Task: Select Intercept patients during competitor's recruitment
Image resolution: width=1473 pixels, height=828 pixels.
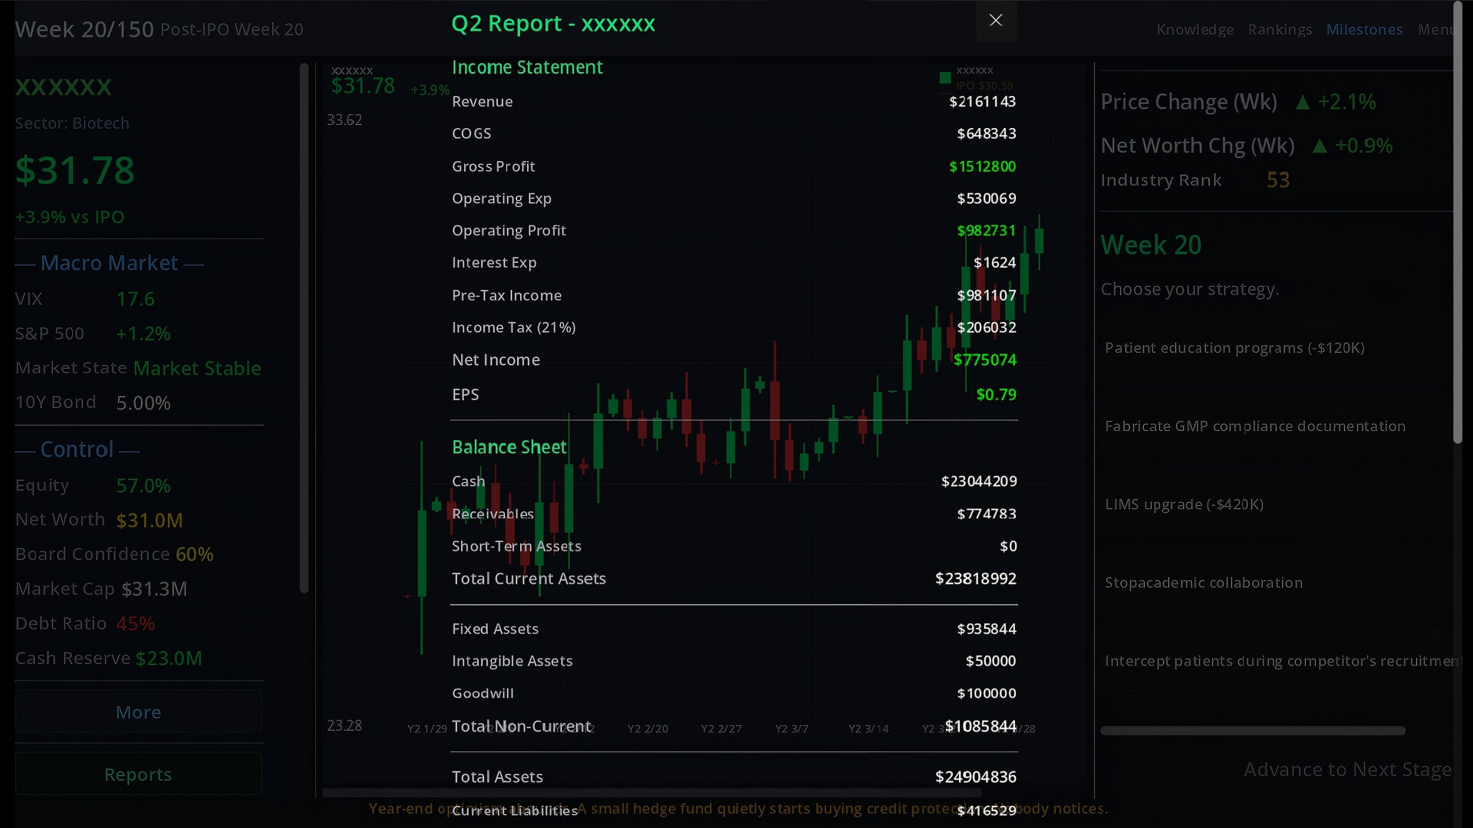Action: 1281,661
